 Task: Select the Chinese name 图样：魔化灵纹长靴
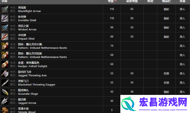click(x=30, y=44)
